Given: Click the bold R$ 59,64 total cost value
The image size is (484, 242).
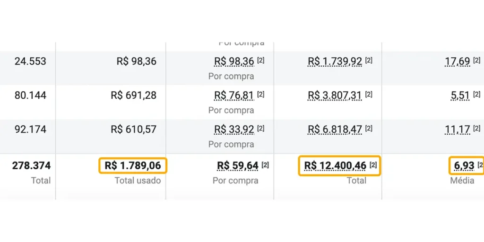Looking at the screenshot, I should [x=238, y=166].
